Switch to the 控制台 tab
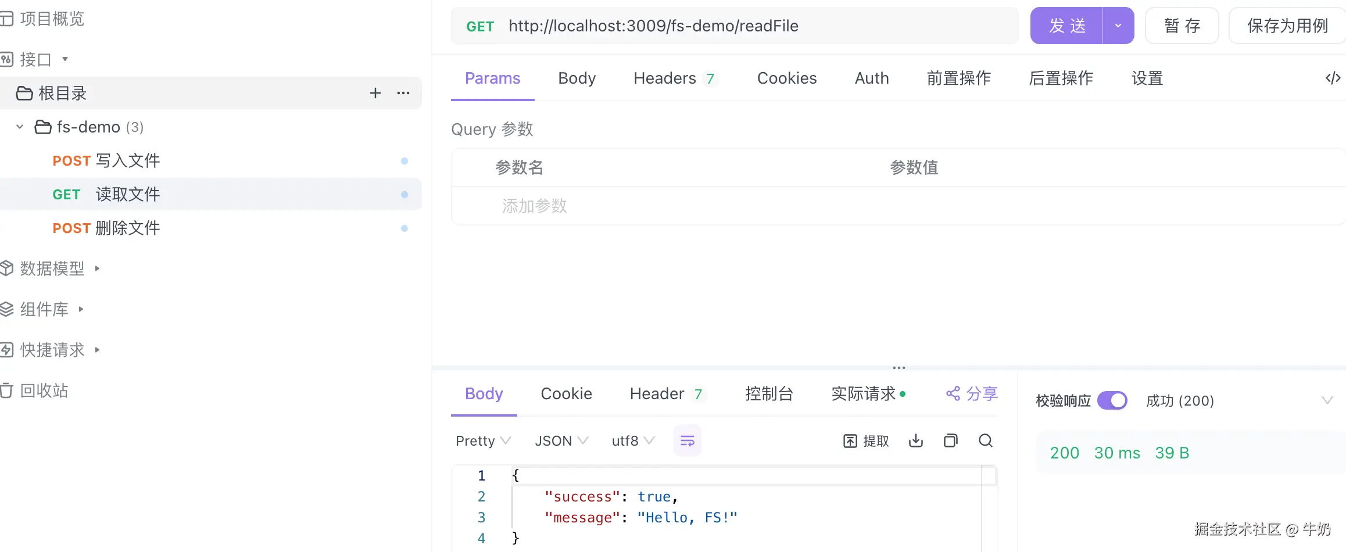 (x=769, y=393)
